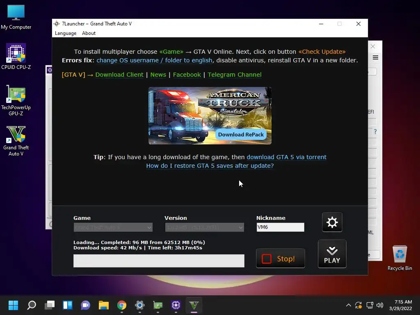This screenshot has height=315, width=420.
Task: Click the question mark in background window
Action: 375,132
